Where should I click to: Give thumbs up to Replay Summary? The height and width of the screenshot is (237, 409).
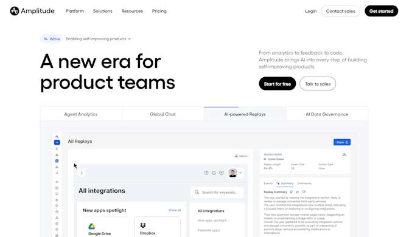point(298,192)
